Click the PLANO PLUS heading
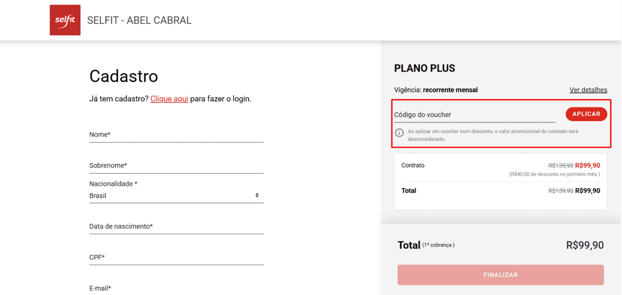Viewport: 622px width, 295px height. pos(424,68)
